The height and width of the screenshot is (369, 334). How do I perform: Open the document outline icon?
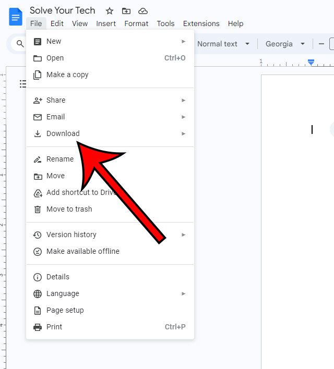[x=23, y=84]
